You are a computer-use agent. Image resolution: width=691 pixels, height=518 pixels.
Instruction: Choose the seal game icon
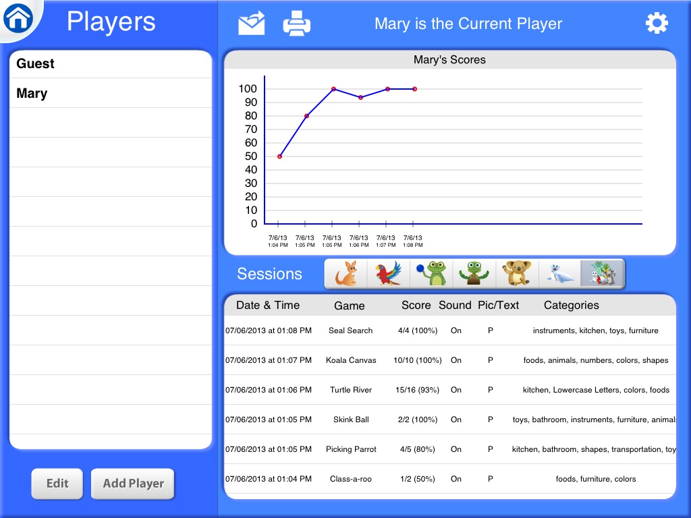pos(559,274)
